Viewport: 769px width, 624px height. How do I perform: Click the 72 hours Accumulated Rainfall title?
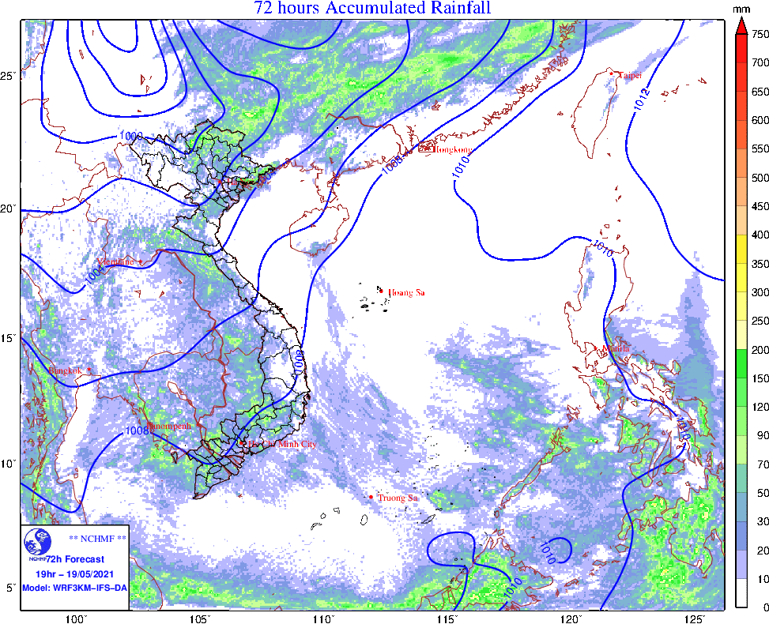pyautogui.click(x=372, y=9)
